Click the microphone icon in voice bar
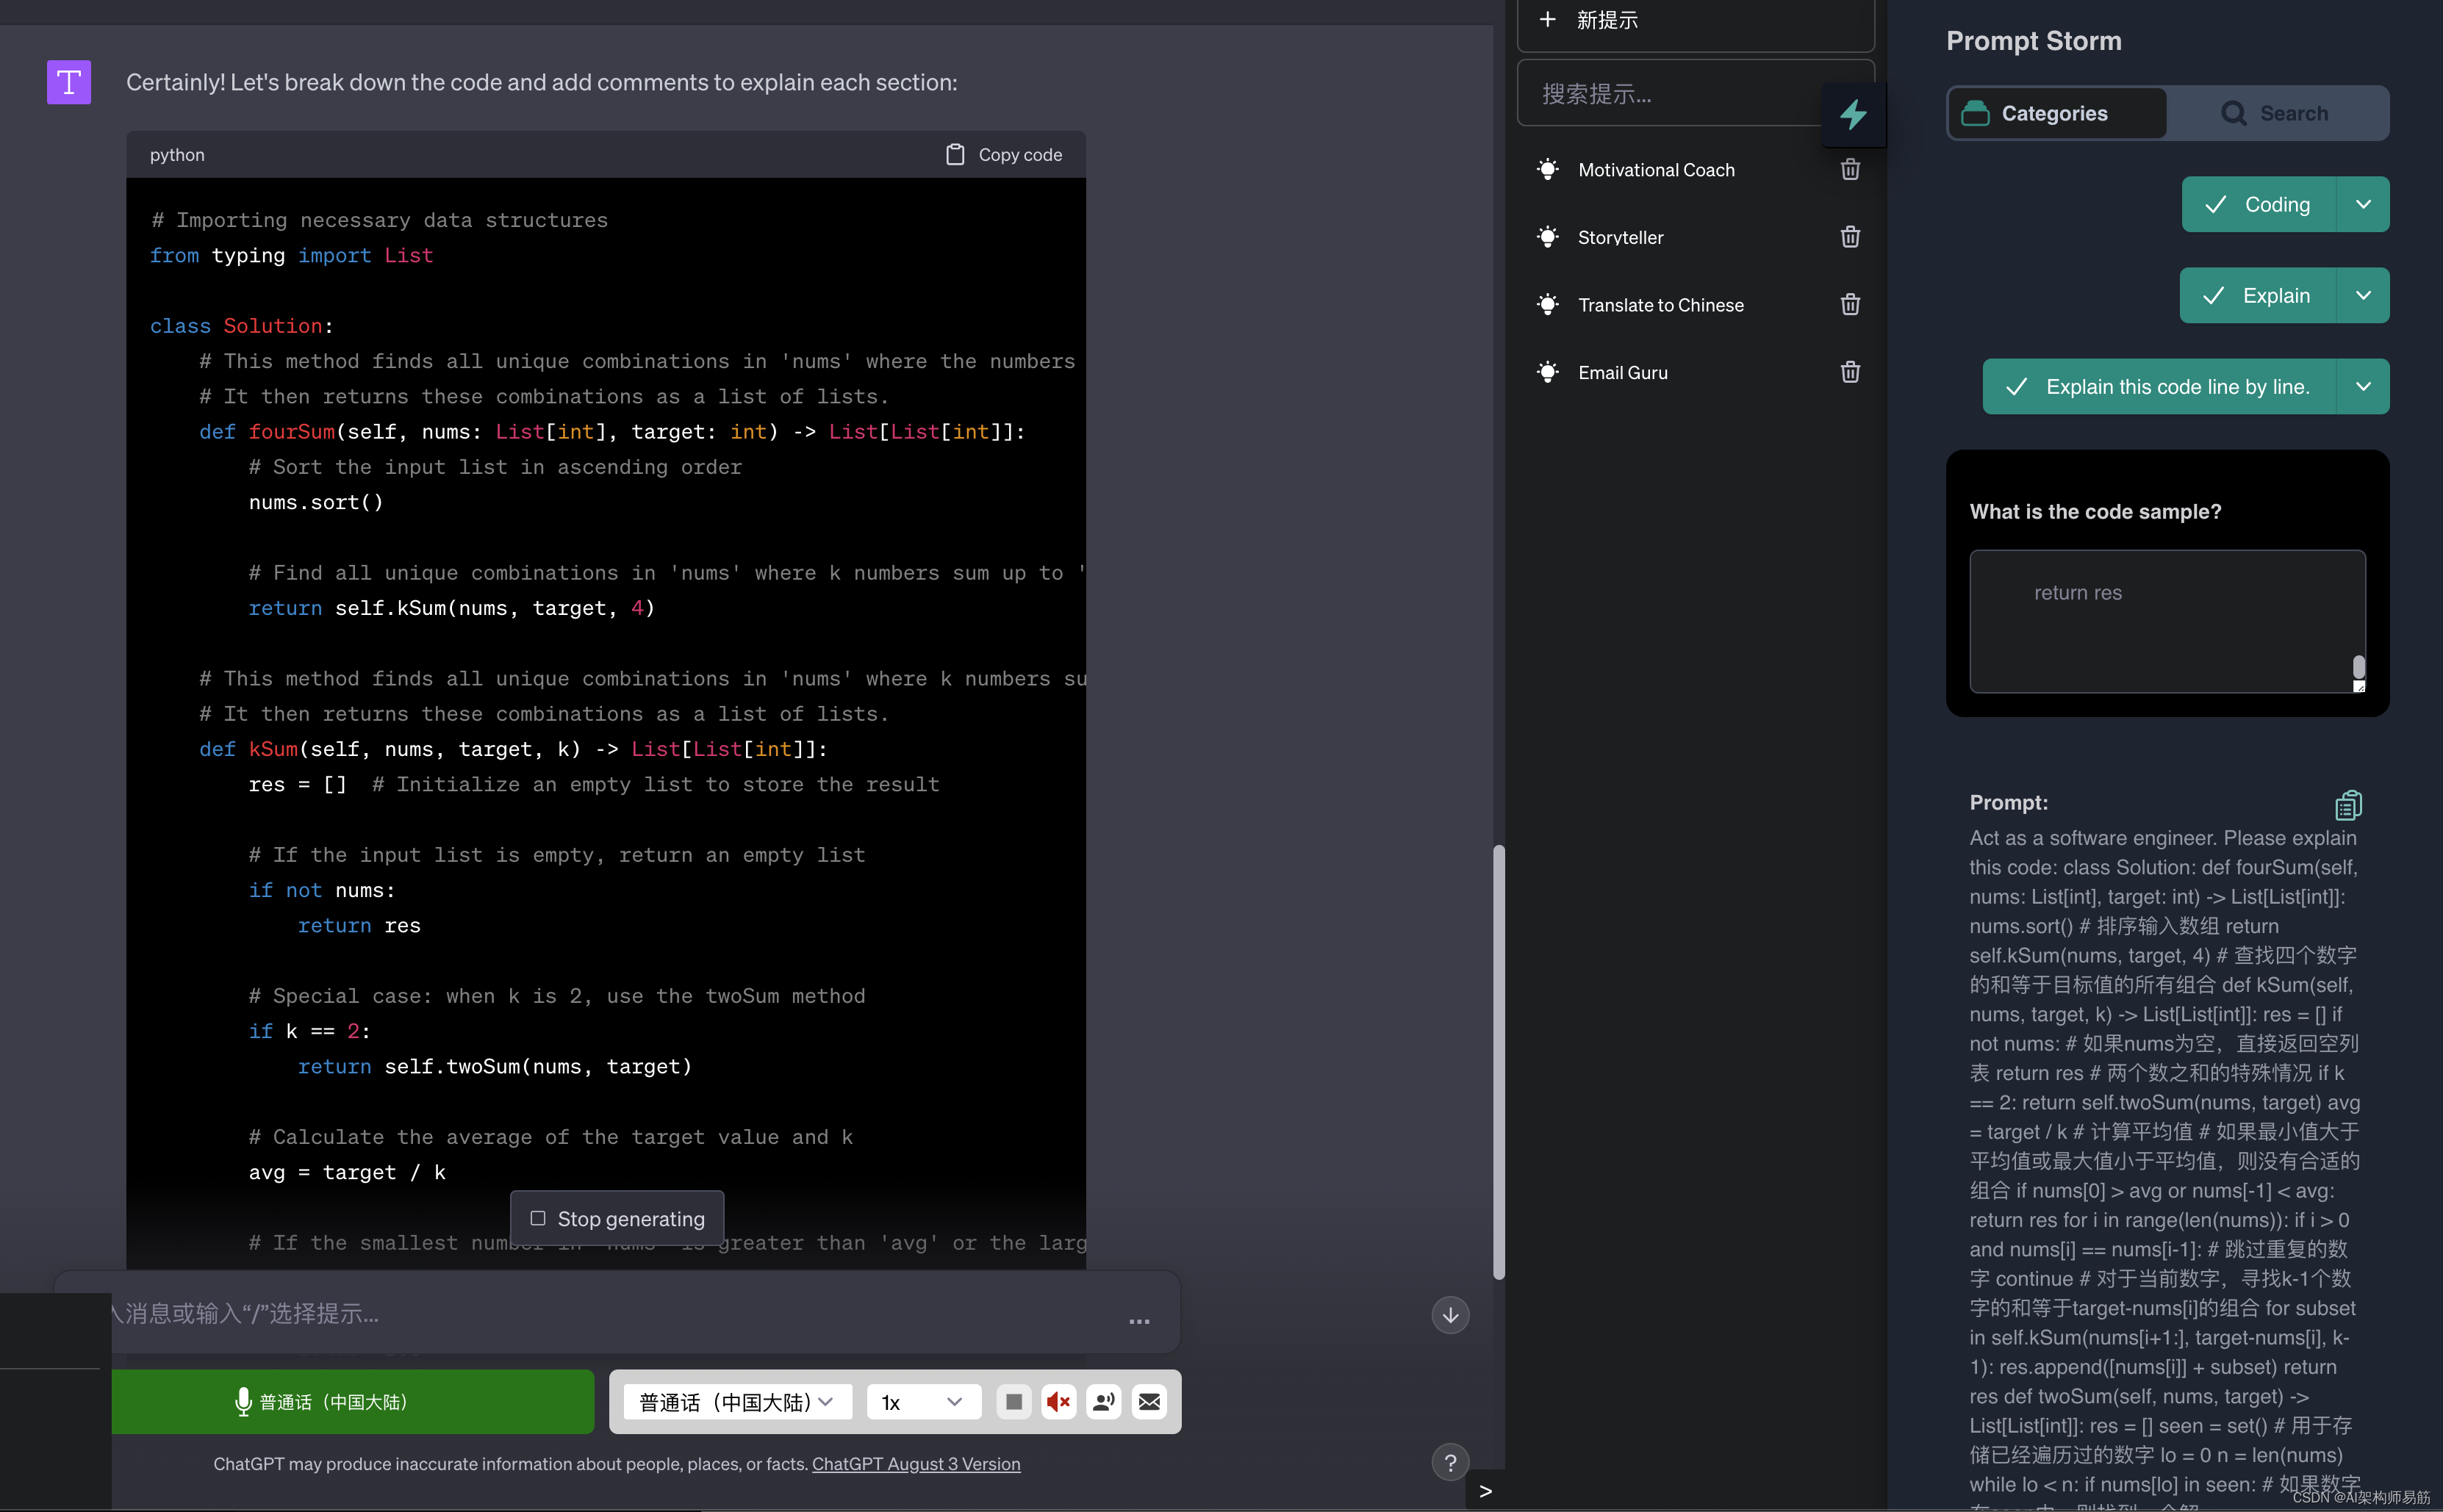The height and width of the screenshot is (1512, 2443). click(243, 1400)
